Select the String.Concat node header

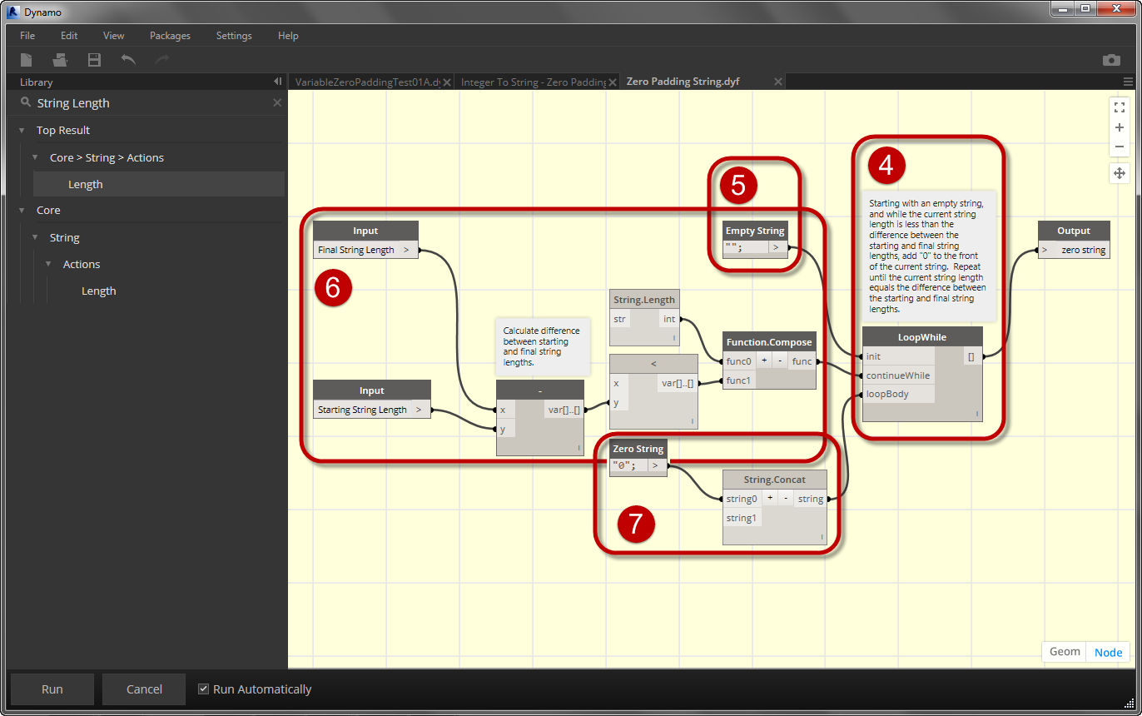pyautogui.click(x=775, y=480)
